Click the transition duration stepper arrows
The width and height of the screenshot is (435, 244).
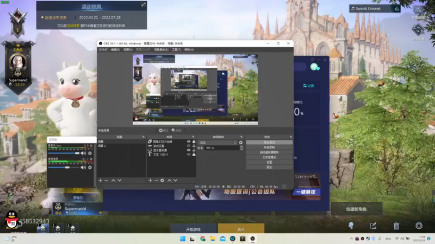(241, 148)
